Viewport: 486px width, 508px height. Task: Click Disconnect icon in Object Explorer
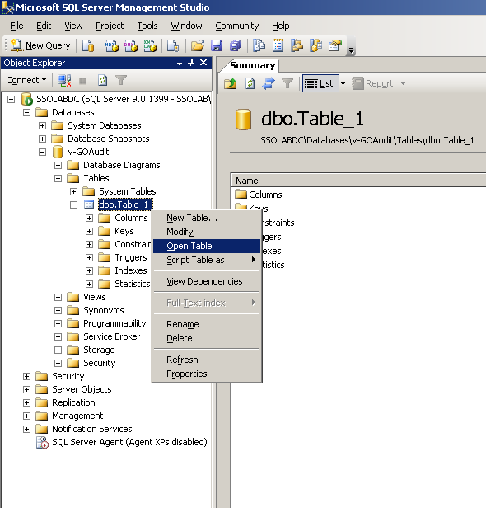pos(64,80)
